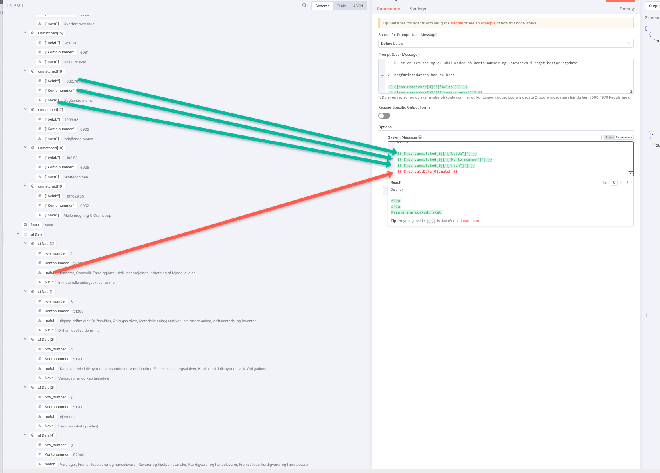Screen dimensions: 660x473
Task: Open Docs external link
Action: point(627,9)
